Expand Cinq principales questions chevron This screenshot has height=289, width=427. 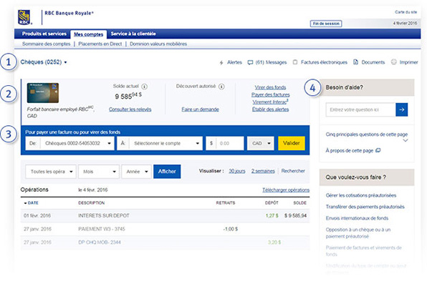tap(406, 140)
